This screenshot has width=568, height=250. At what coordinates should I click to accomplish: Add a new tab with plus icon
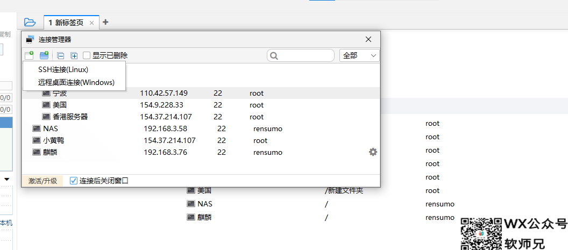pos(105,22)
